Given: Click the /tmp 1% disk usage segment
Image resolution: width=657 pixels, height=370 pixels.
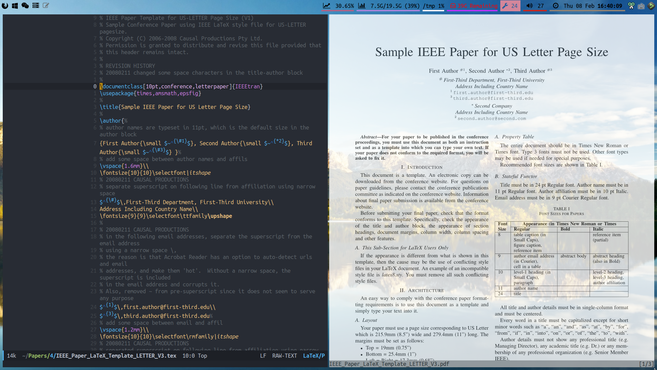Looking at the screenshot, I should [433, 6].
